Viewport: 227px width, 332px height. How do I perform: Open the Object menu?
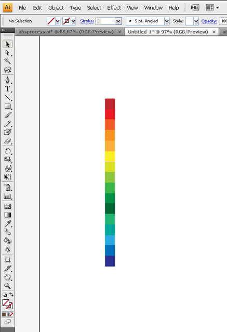coord(56,8)
